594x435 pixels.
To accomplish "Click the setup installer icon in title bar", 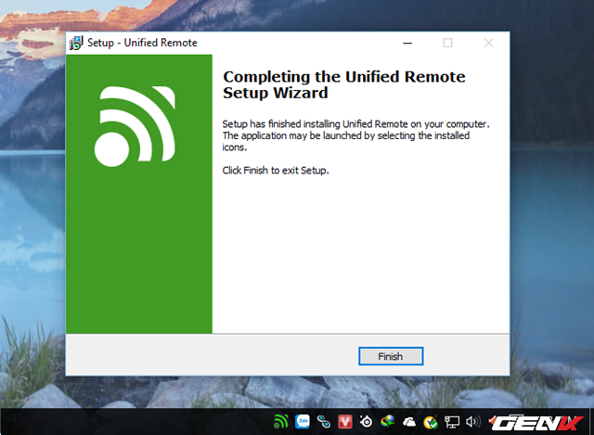I will coord(76,44).
